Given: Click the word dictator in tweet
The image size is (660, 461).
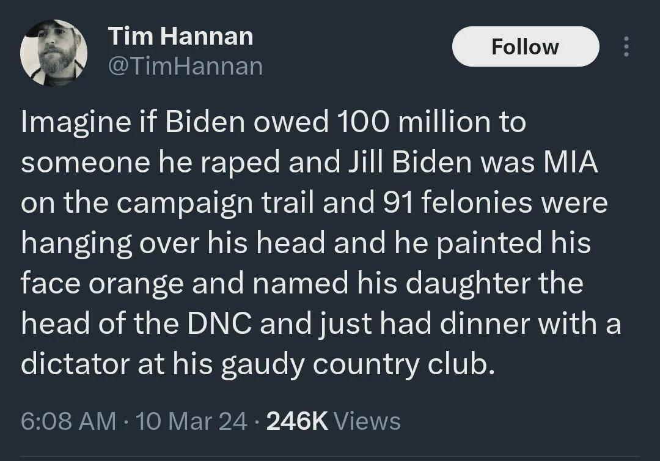Looking at the screenshot, I should [x=75, y=364].
